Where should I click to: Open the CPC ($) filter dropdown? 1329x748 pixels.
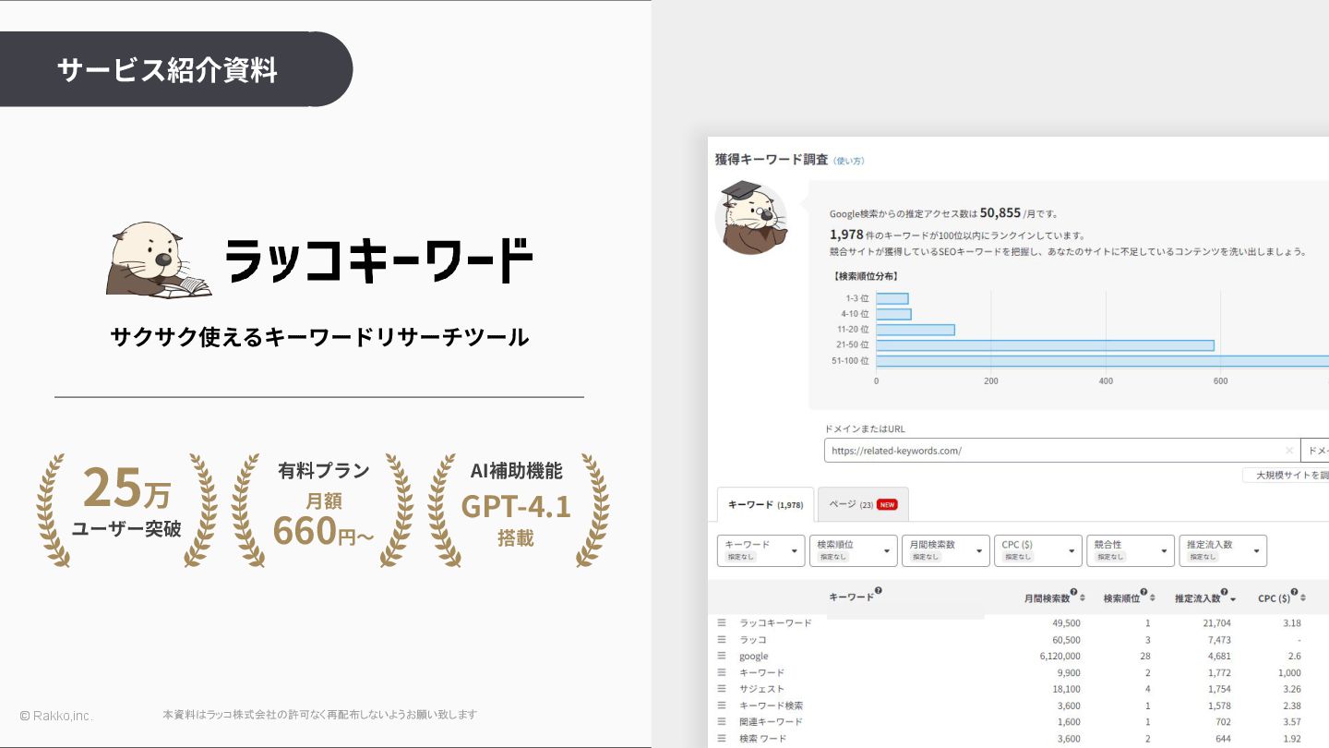pos(1038,550)
